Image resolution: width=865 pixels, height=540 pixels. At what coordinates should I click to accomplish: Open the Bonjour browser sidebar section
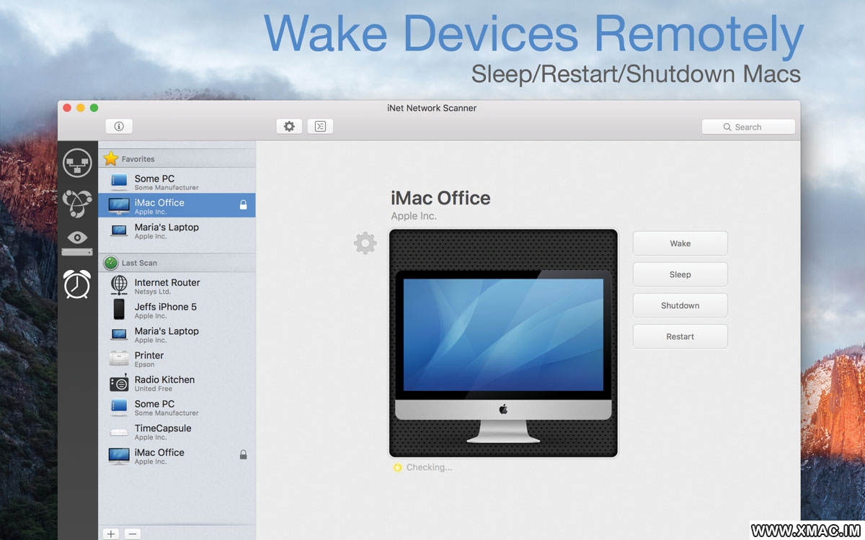pyautogui.click(x=77, y=204)
